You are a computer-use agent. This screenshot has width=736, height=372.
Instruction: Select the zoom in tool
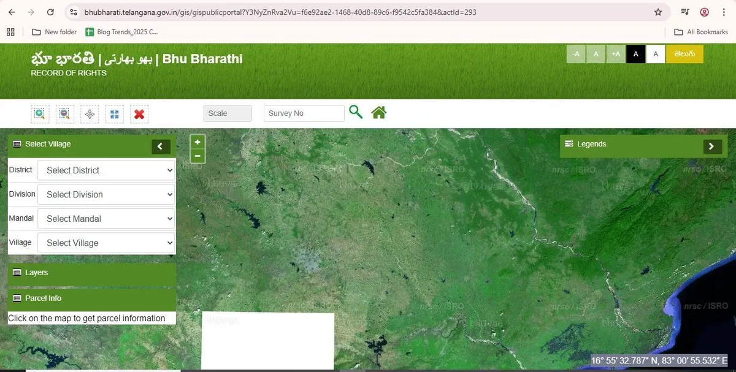pos(40,113)
